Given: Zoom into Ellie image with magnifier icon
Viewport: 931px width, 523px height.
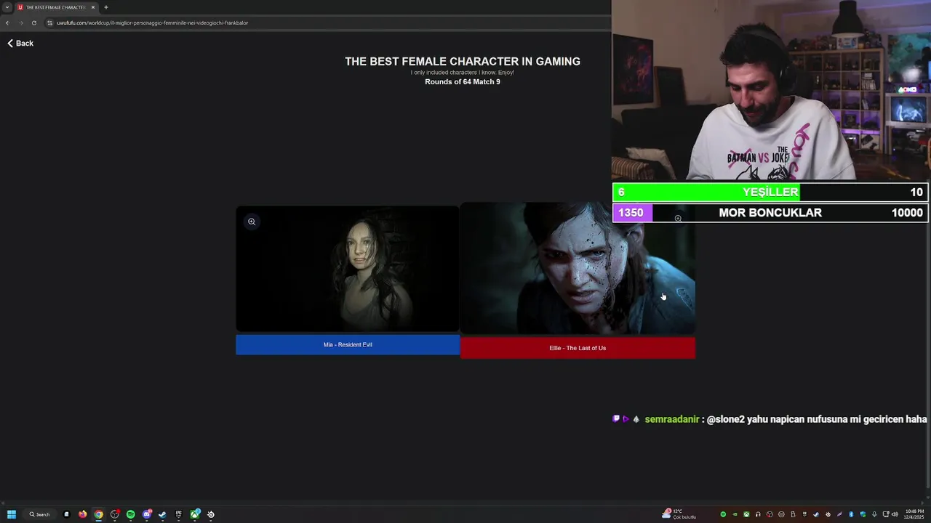Looking at the screenshot, I should tap(678, 218).
